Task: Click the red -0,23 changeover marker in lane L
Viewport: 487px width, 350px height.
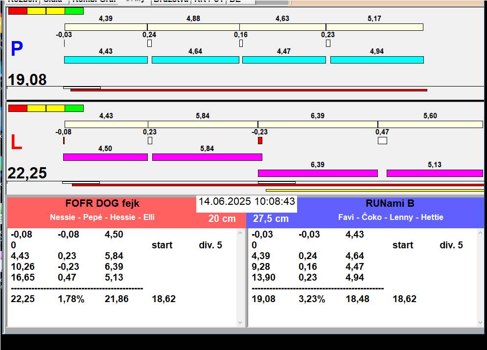Action: 260,140
